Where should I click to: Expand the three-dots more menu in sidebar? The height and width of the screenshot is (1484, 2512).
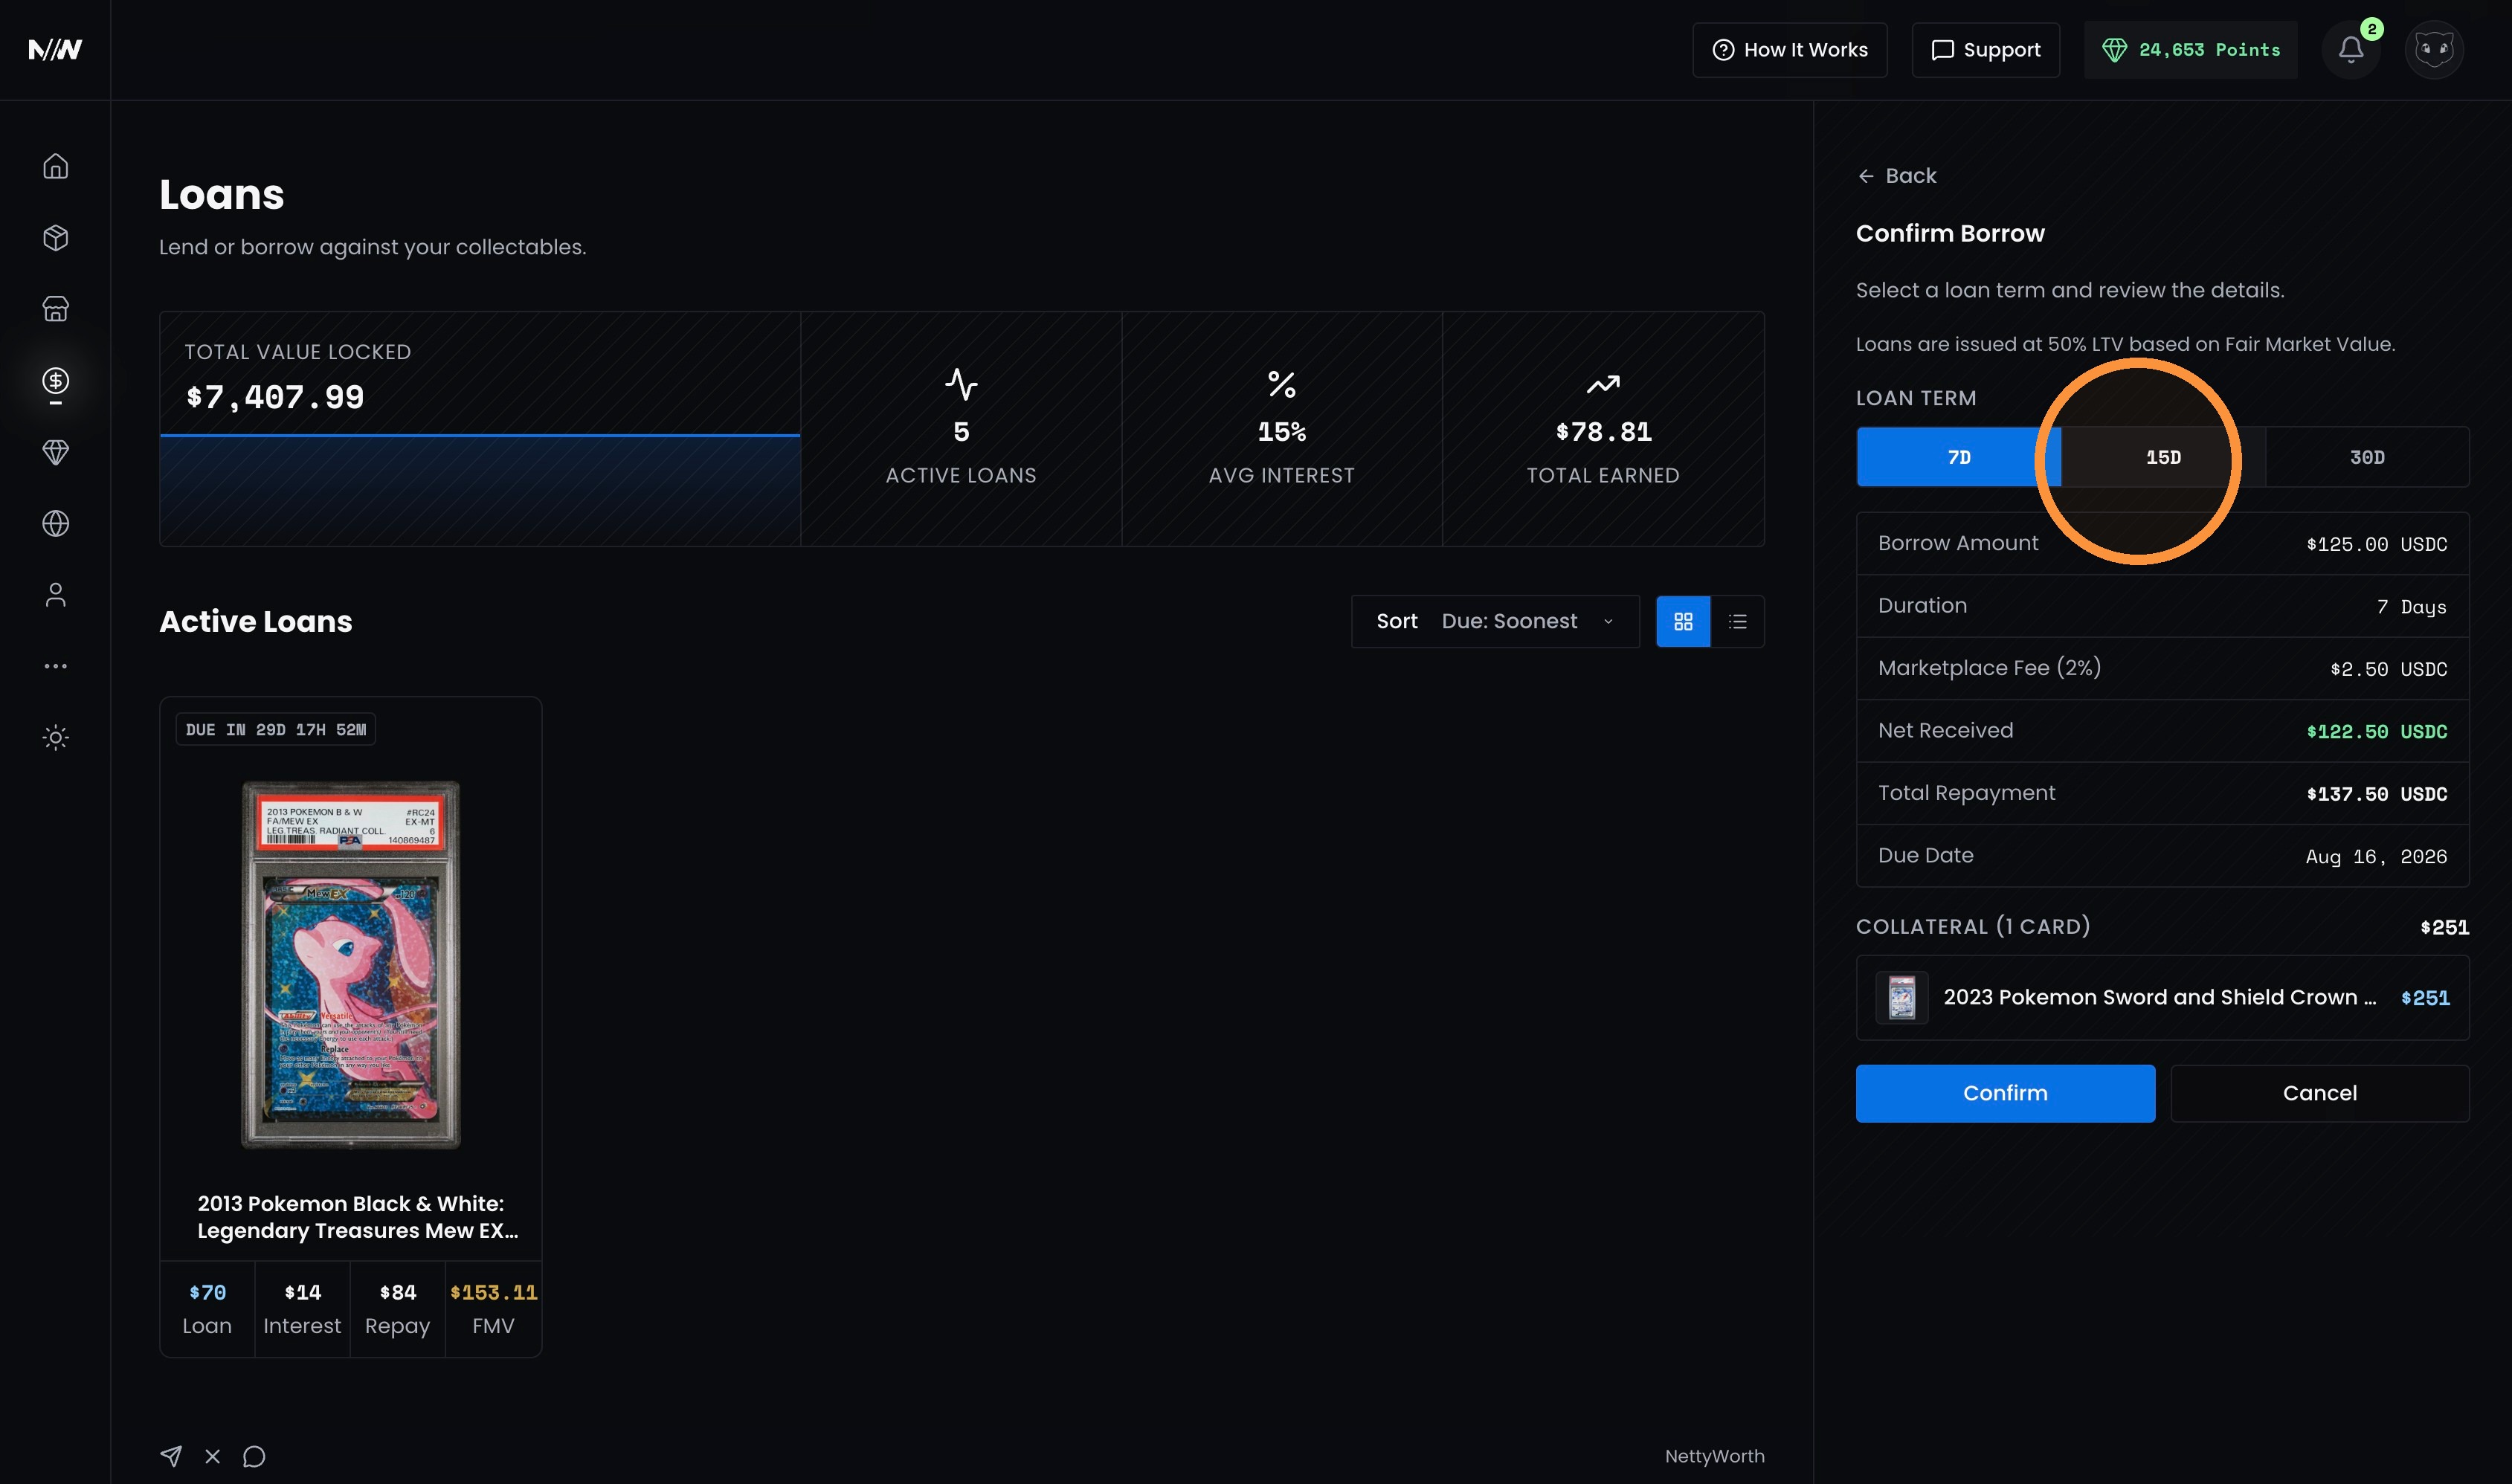coord(55,666)
